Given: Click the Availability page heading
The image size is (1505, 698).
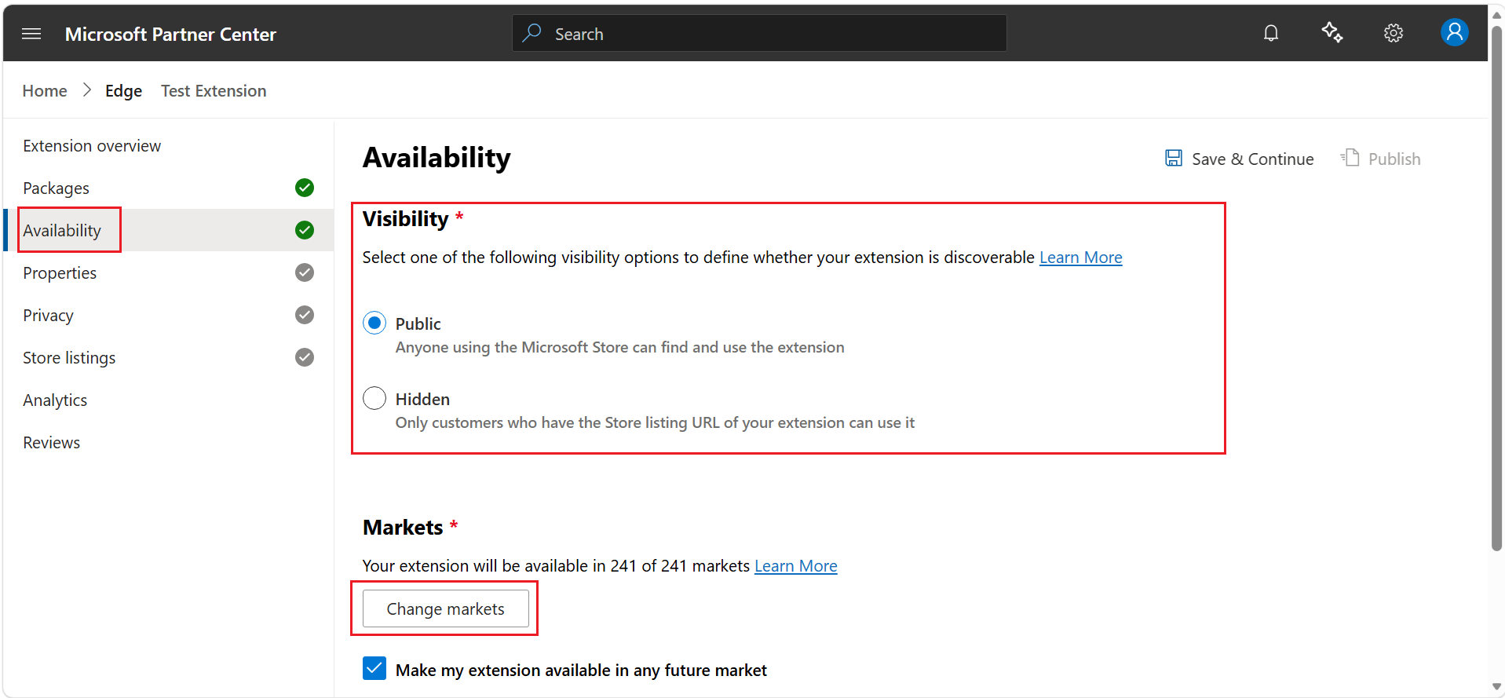Looking at the screenshot, I should click(x=437, y=158).
